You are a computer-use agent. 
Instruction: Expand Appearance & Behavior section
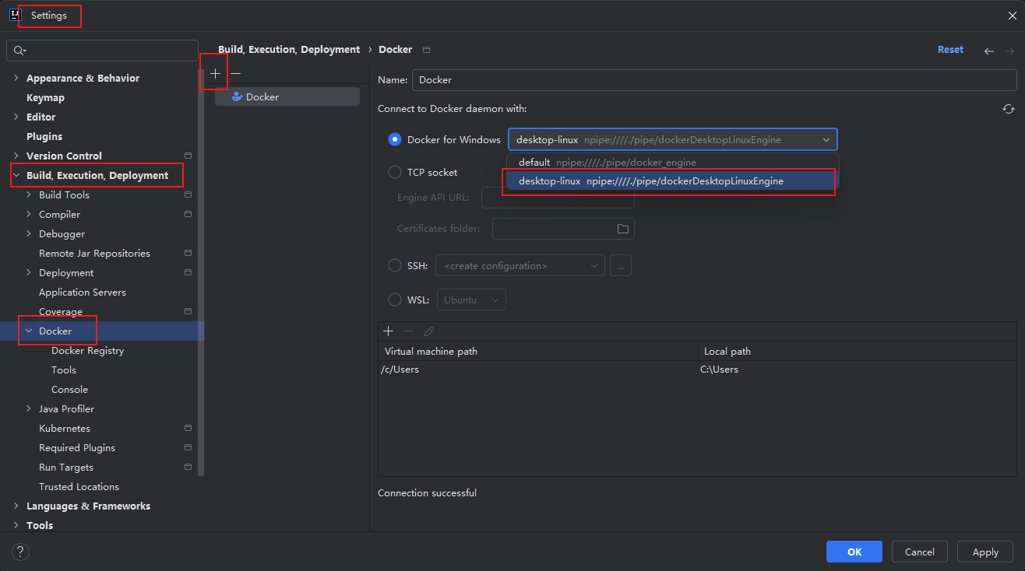tap(16, 78)
